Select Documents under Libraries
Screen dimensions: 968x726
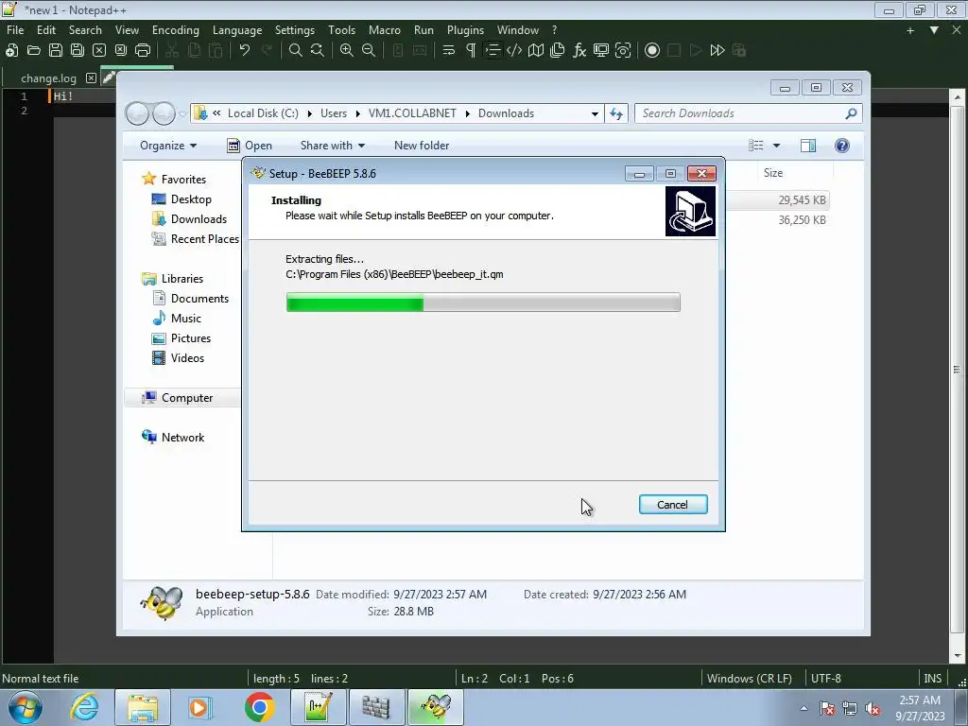pos(190,299)
